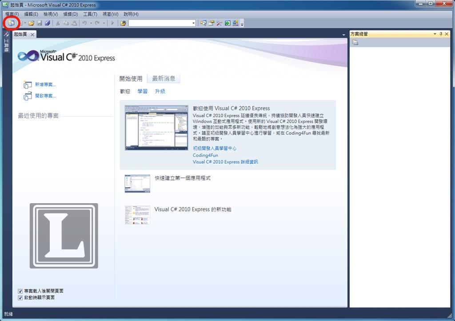Click the Start Page toolbar icon

click(227, 23)
